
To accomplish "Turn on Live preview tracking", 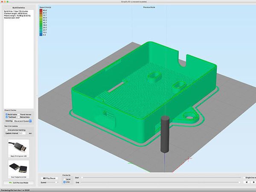I will (x=6, y=130).
